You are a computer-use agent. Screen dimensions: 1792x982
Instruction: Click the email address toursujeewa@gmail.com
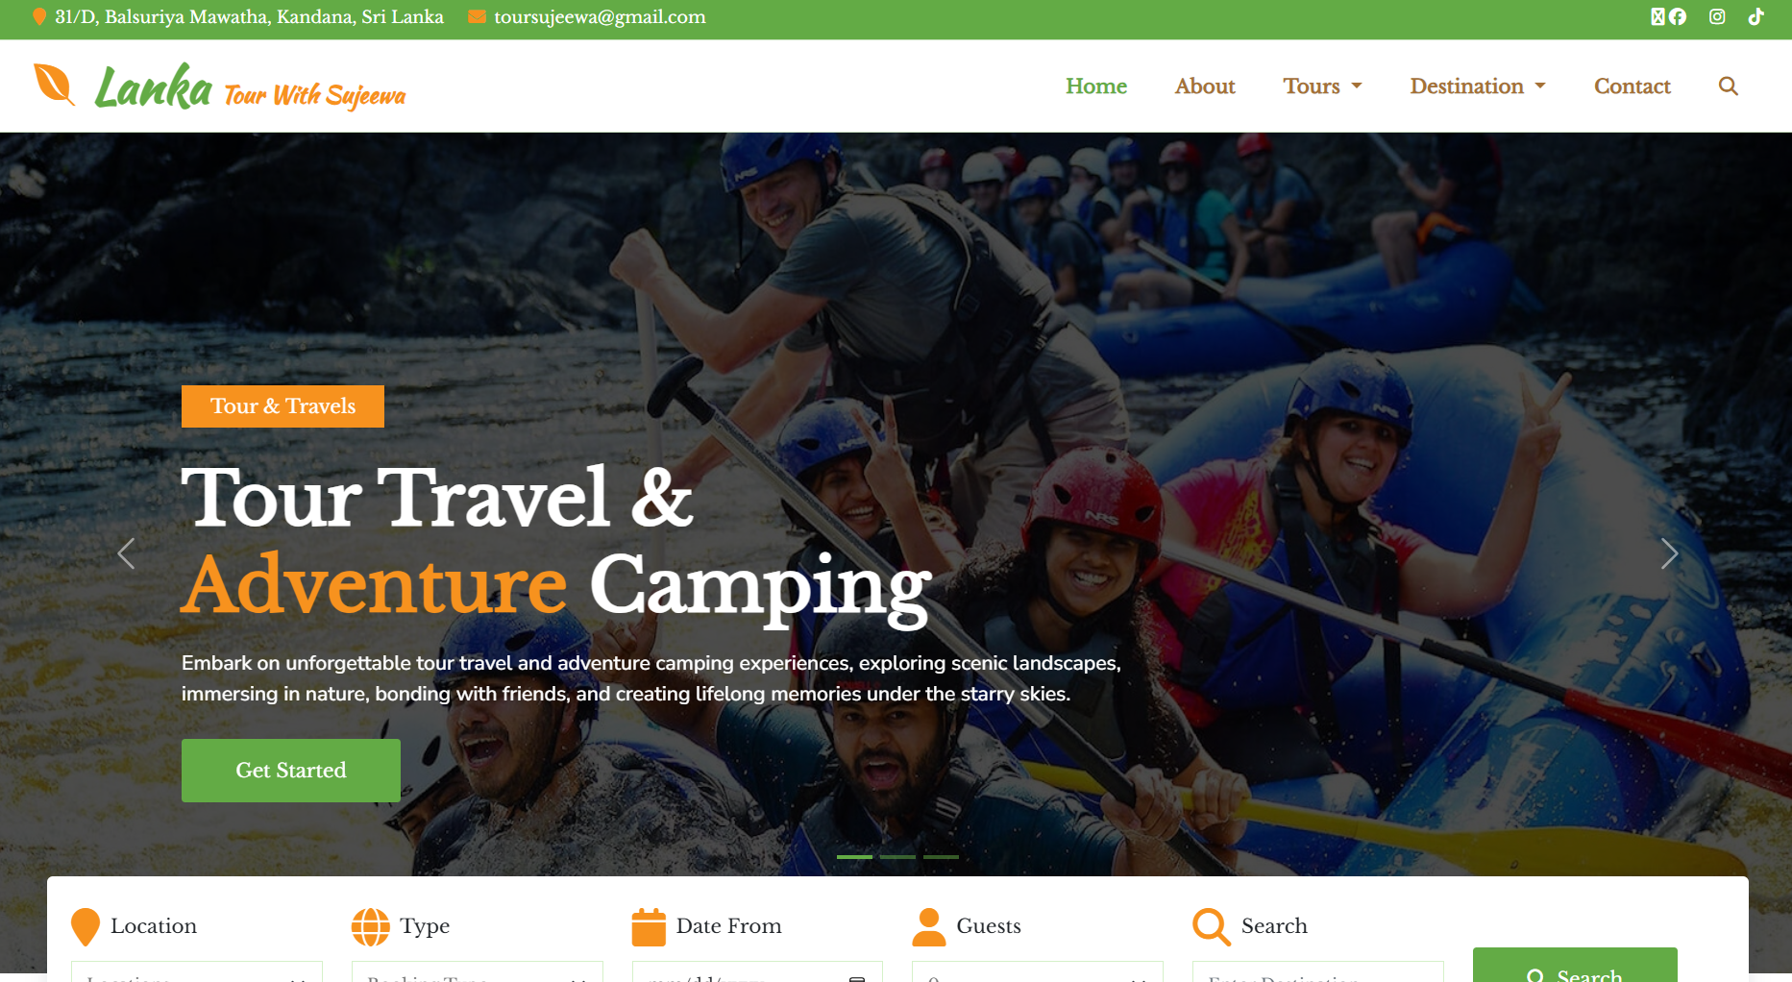click(x=600, y=17)
